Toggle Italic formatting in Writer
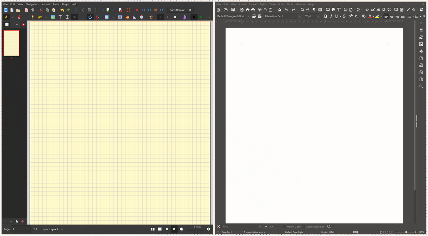 (331, 16)
